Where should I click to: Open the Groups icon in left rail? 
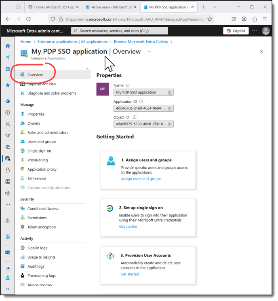[x=8, y=136]
